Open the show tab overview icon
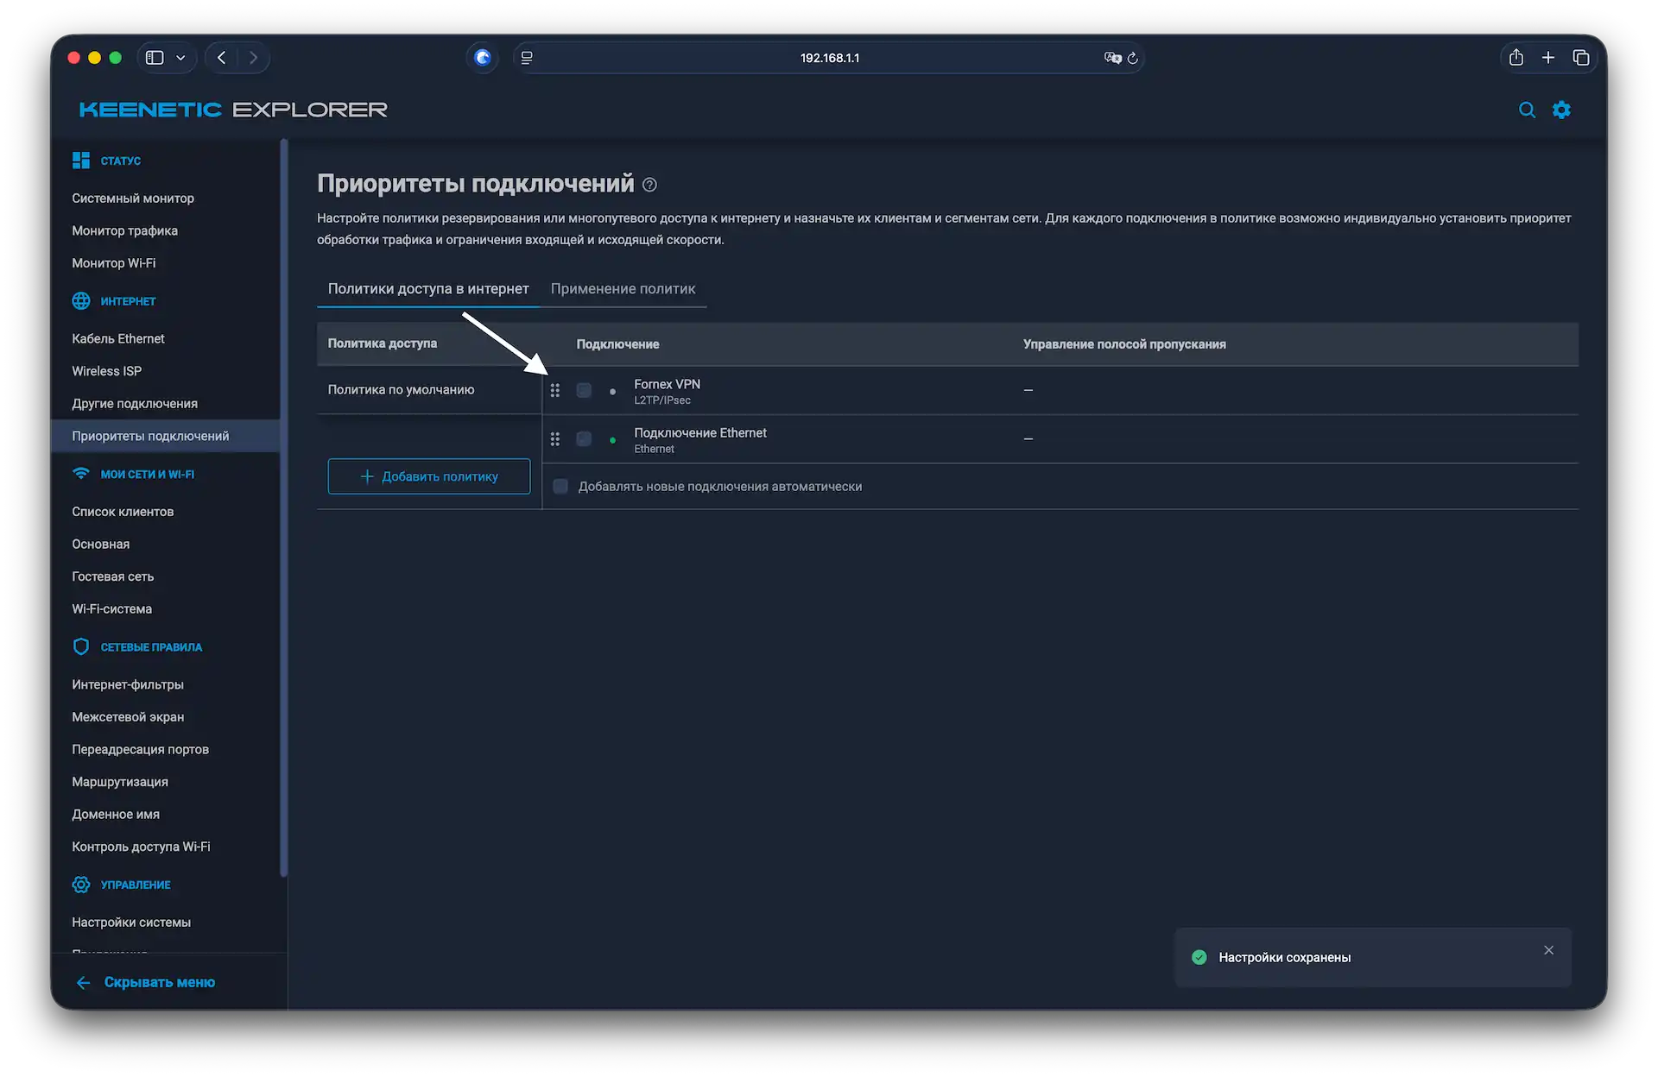 [1581, 58]
